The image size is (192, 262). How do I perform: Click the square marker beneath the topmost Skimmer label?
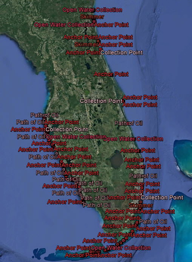pos(94,21)
